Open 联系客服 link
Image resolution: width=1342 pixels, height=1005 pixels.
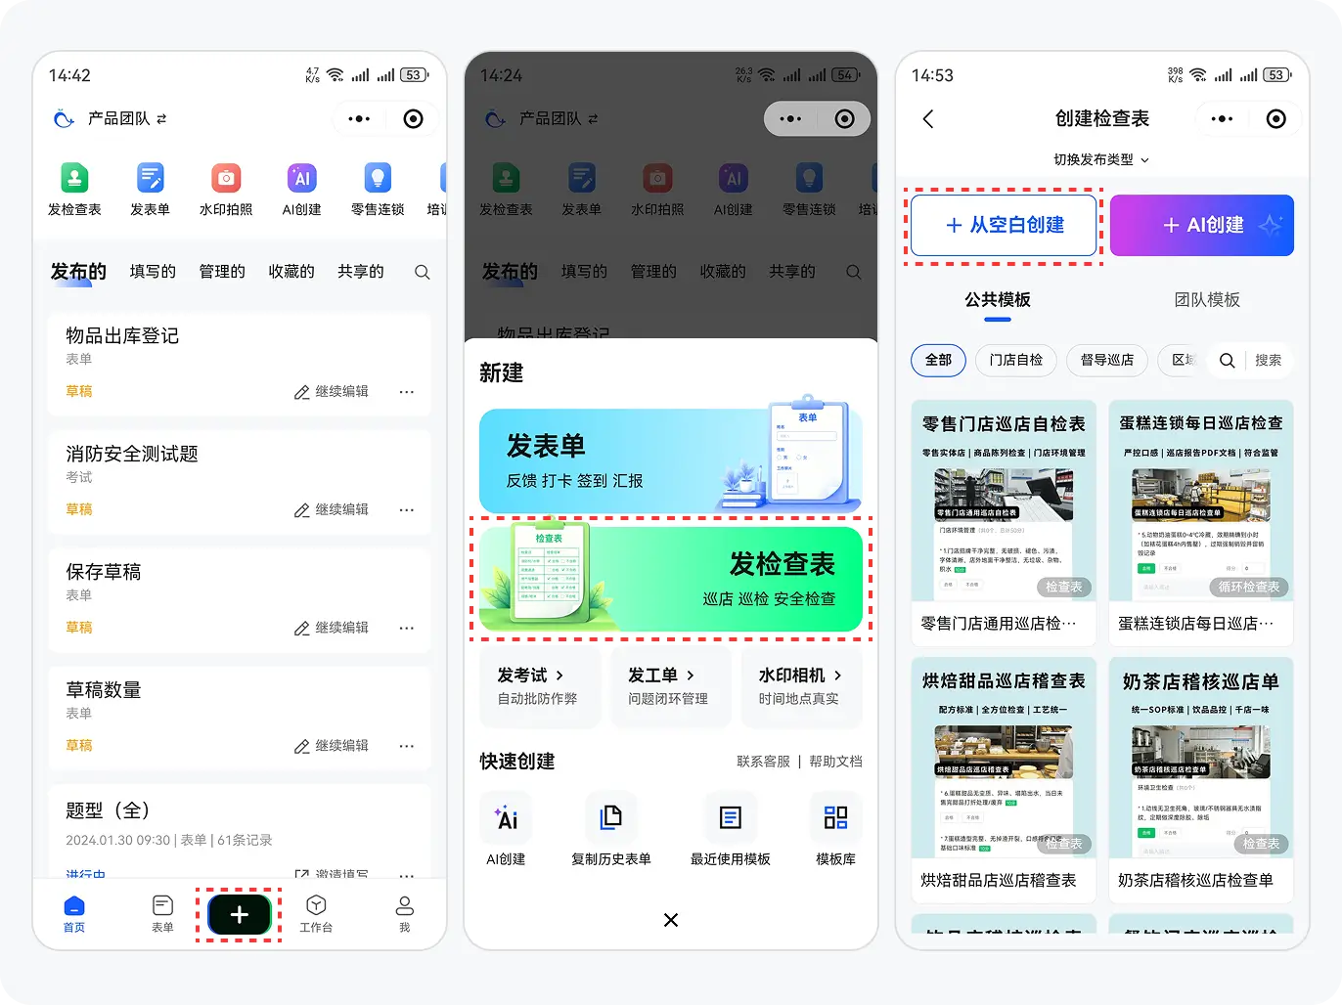click(763, 762)
